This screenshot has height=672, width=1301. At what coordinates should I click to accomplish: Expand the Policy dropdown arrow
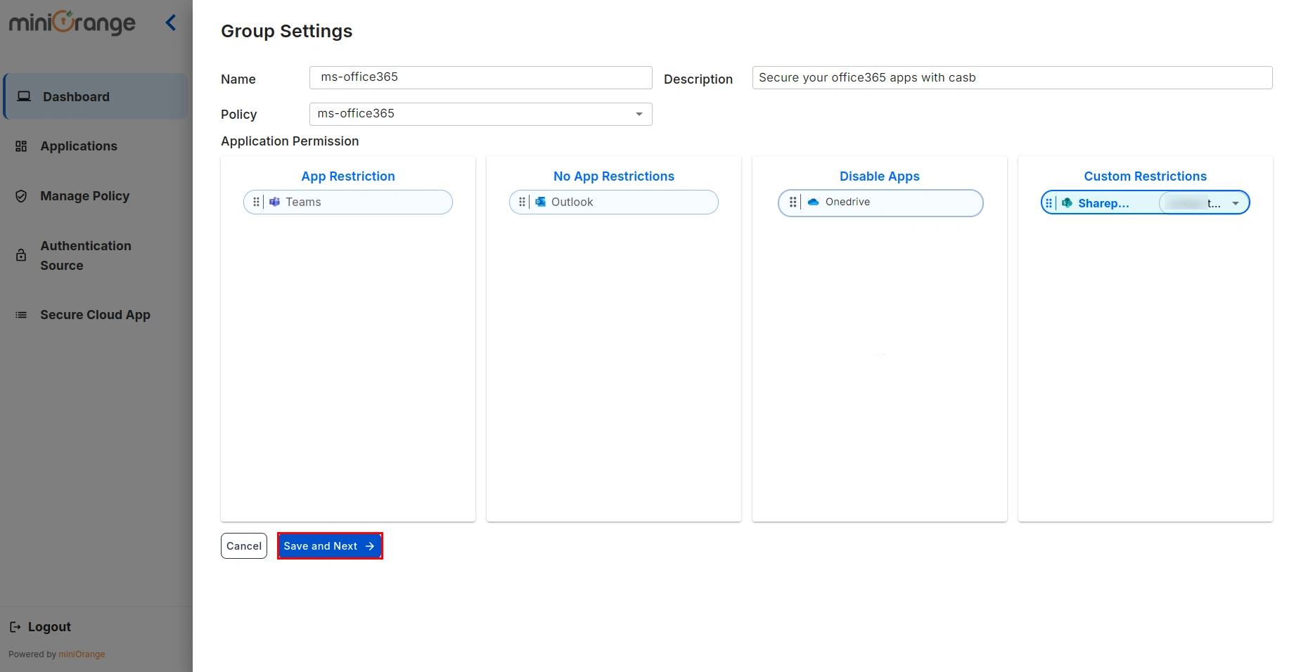click(639, 114)
